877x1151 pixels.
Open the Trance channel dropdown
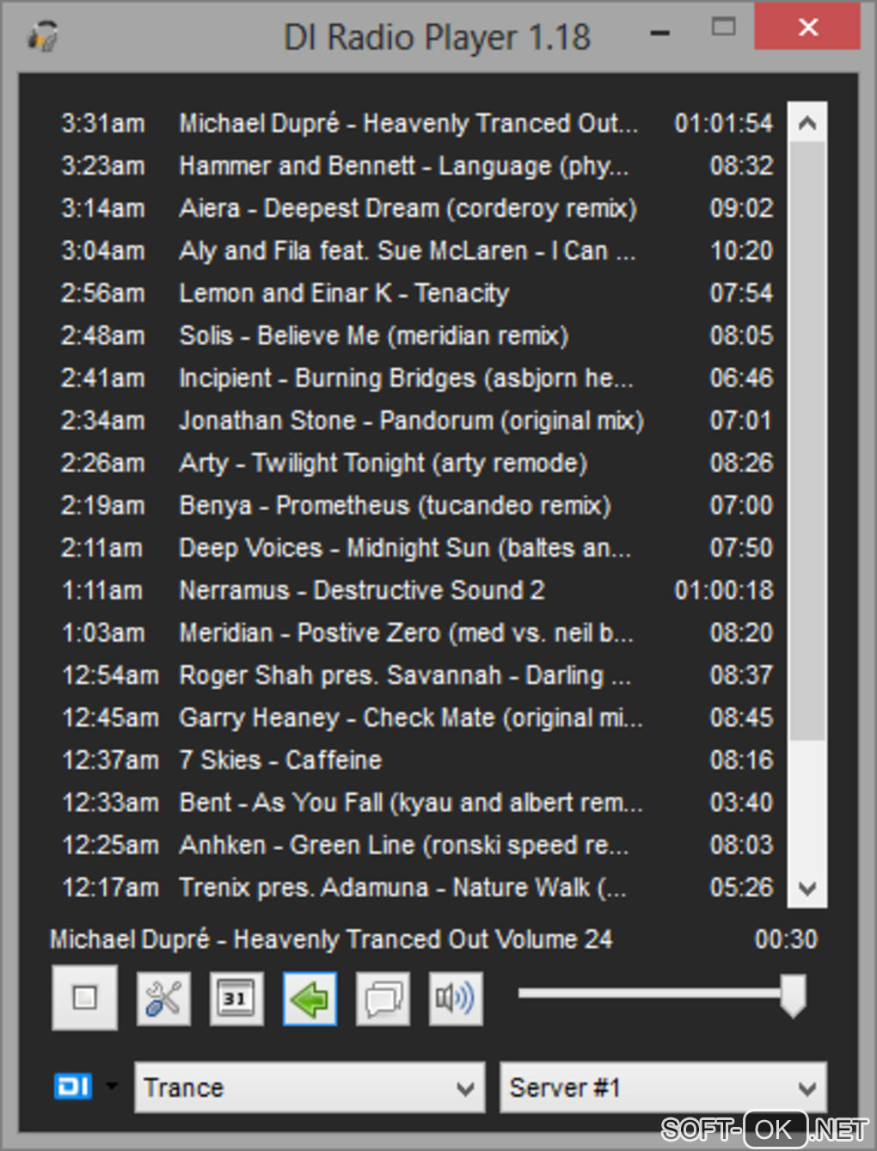(x=310, y=1087)
